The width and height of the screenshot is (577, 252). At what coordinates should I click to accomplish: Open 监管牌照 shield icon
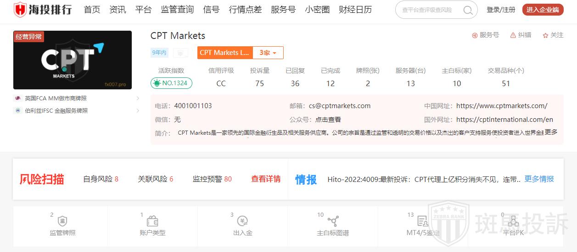(x=62, y=221)
